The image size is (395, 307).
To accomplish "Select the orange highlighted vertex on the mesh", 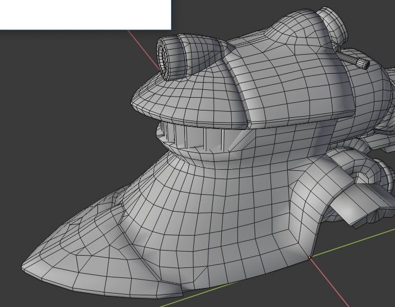I will pos(310,257).
